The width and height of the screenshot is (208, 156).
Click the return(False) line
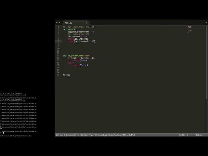coord(80,65)
